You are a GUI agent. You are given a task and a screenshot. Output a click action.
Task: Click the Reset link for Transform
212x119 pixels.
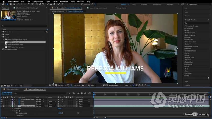pyautogui.click(x=59, y=109)
